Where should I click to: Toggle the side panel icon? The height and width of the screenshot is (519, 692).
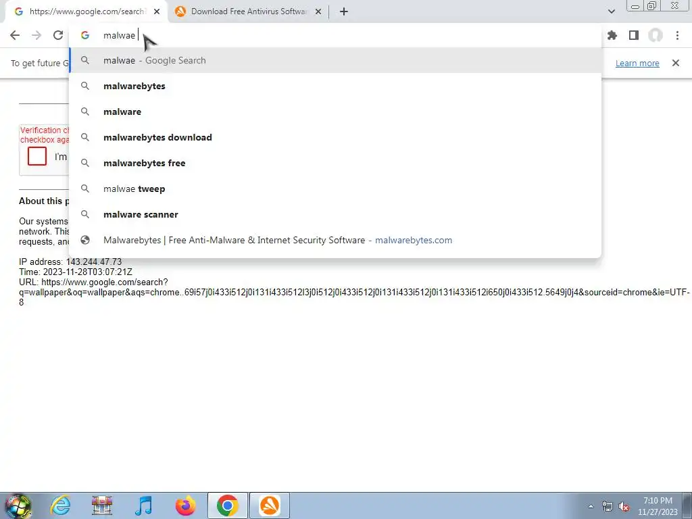click(x=634, y=35)
